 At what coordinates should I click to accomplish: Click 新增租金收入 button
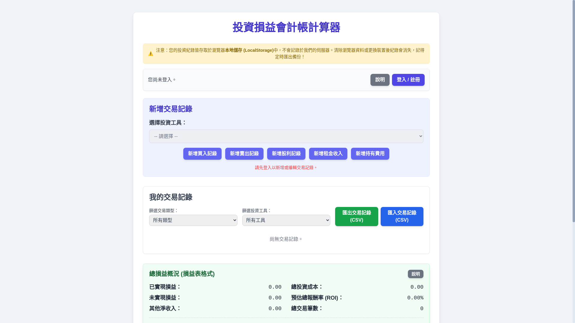(328, 154)
